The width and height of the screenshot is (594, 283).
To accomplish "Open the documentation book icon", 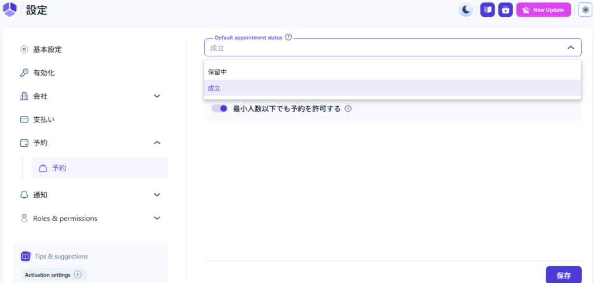I will tap(487, 10).
